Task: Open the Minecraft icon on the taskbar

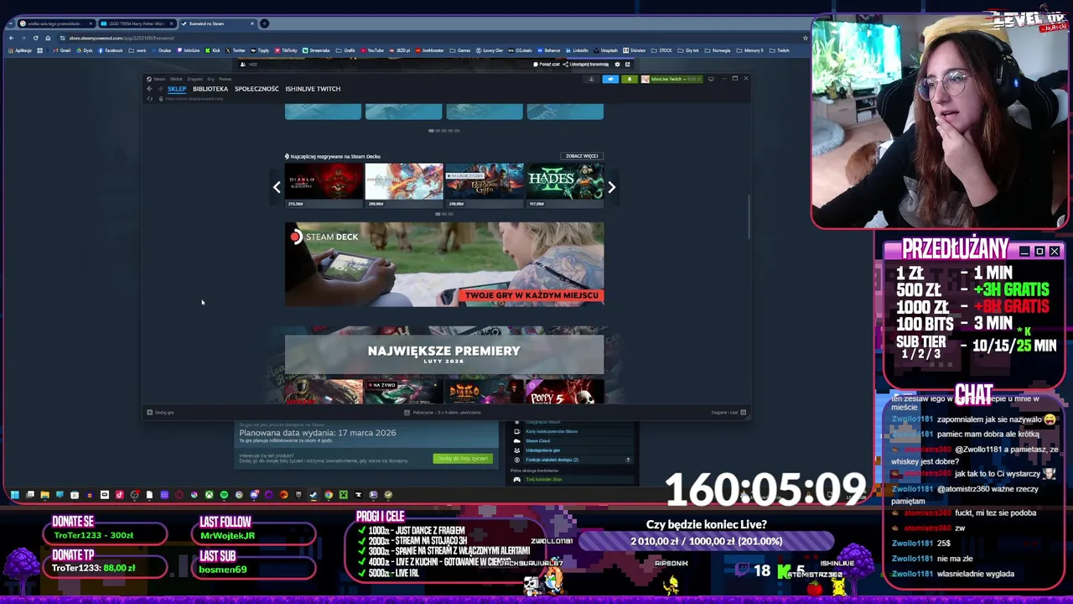Action: 344,495
